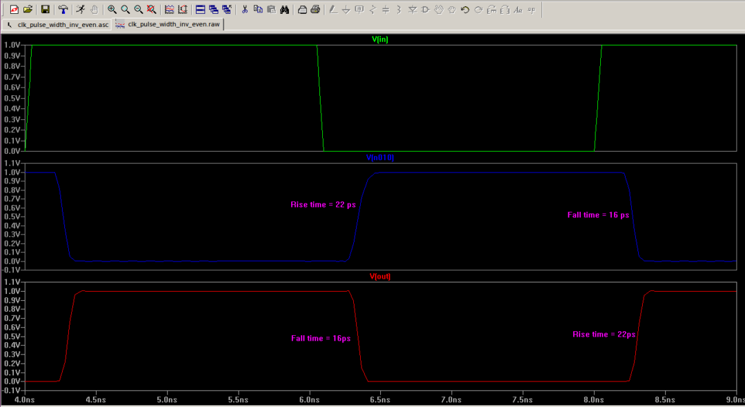745x407 pixels.
Task: Place a ground symbol
Action: click(x=346, y=10)
